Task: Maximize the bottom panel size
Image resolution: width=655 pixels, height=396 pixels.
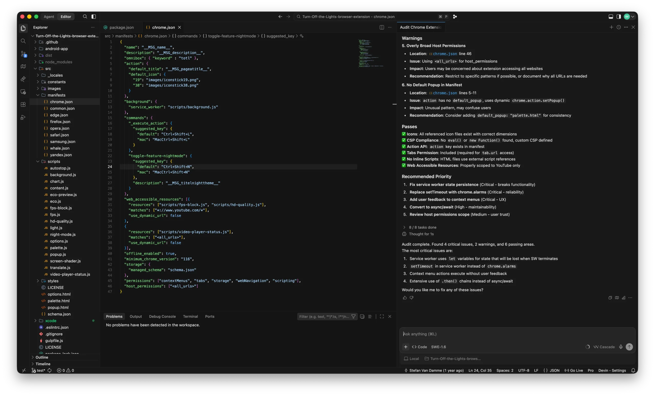Action: pos(382,316)
